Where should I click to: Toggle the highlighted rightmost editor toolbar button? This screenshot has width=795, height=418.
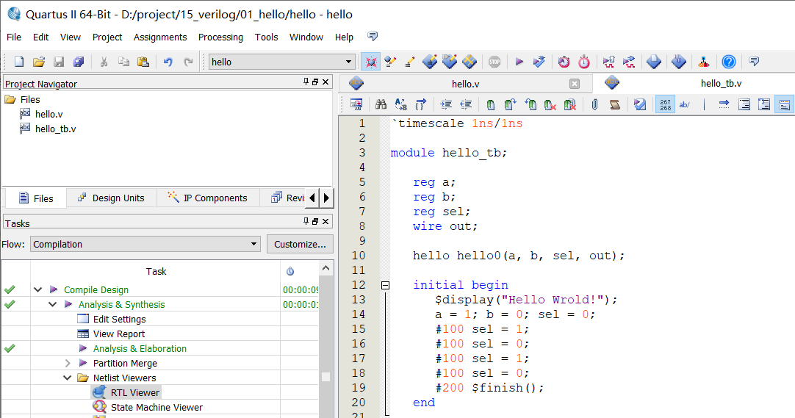785,104
